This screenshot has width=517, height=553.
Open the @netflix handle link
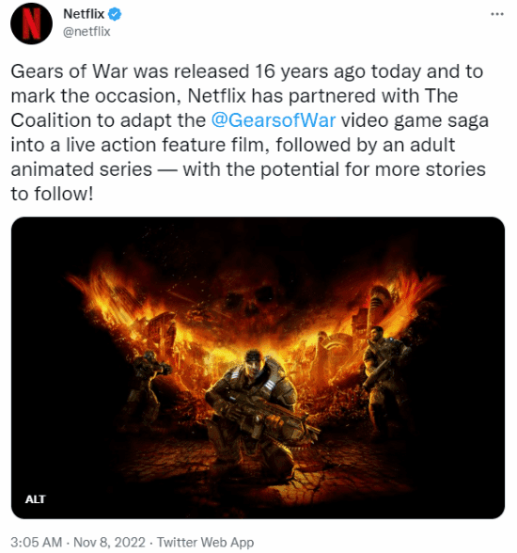coord(86,31)
